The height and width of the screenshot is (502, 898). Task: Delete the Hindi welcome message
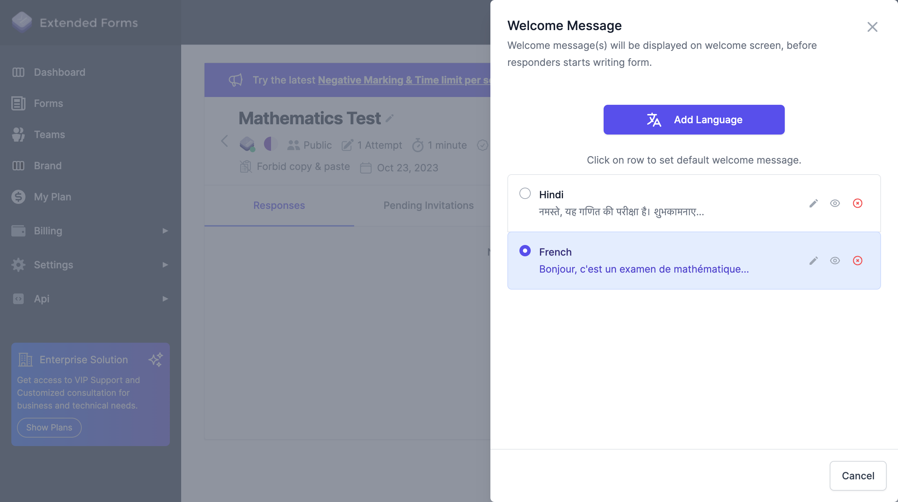click(858, 204)
